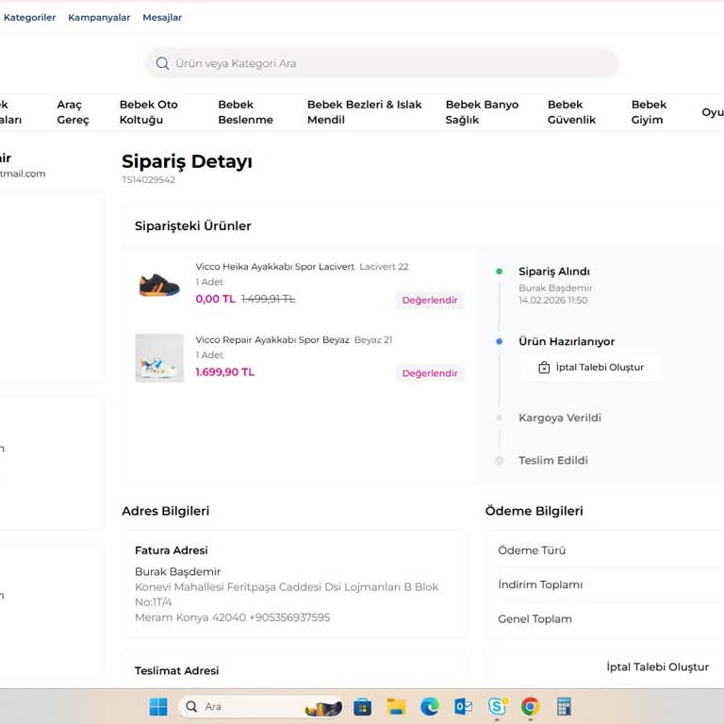Click the search magnifier icon in the search bar
The width and height of the screenshot is (724, 724).
pyautogui.click(x=163, y=63)
